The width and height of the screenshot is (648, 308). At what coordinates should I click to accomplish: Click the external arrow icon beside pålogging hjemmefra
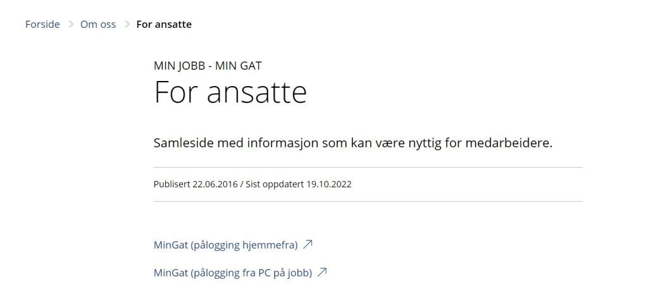coord(308,244)
